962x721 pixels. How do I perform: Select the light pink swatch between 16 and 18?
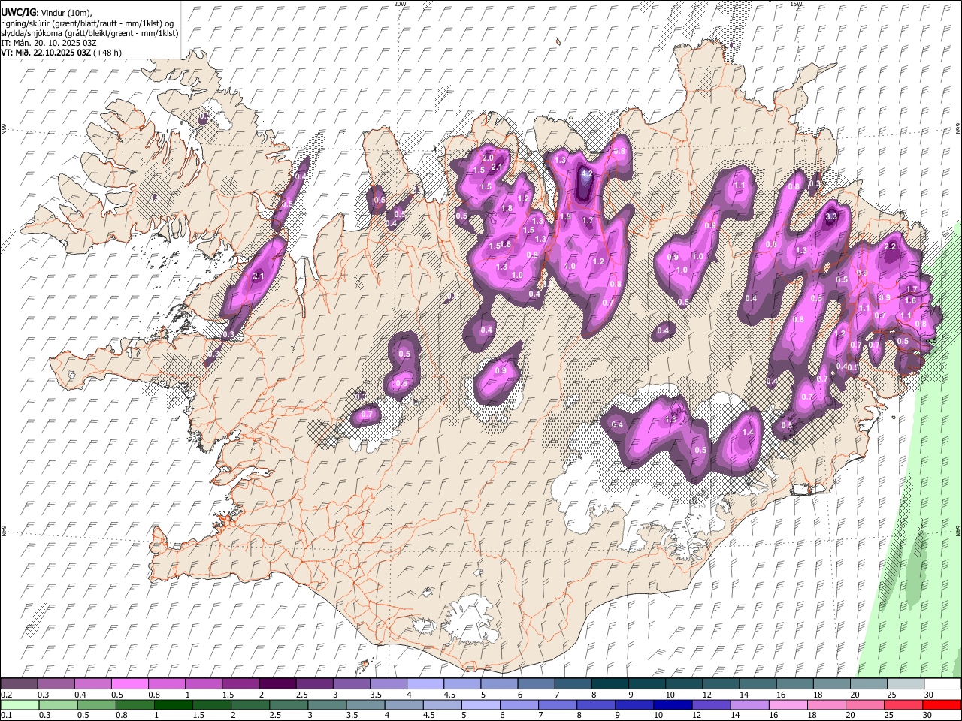click(x=788, y=705)
